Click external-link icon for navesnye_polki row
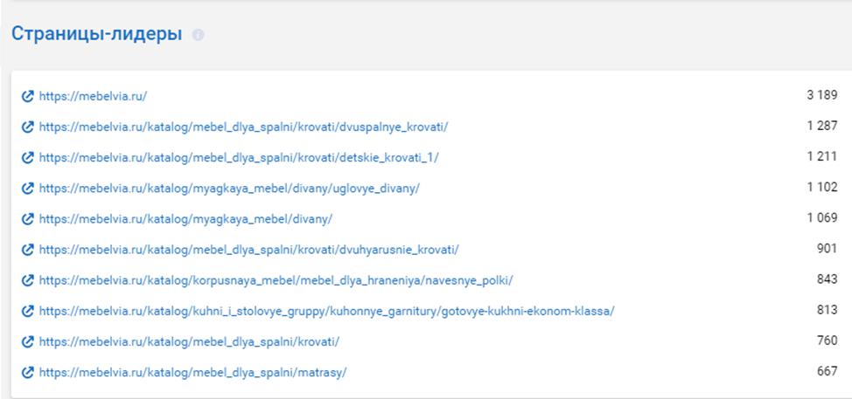Viewport: 852px width, 399px height. coord(27,281)
